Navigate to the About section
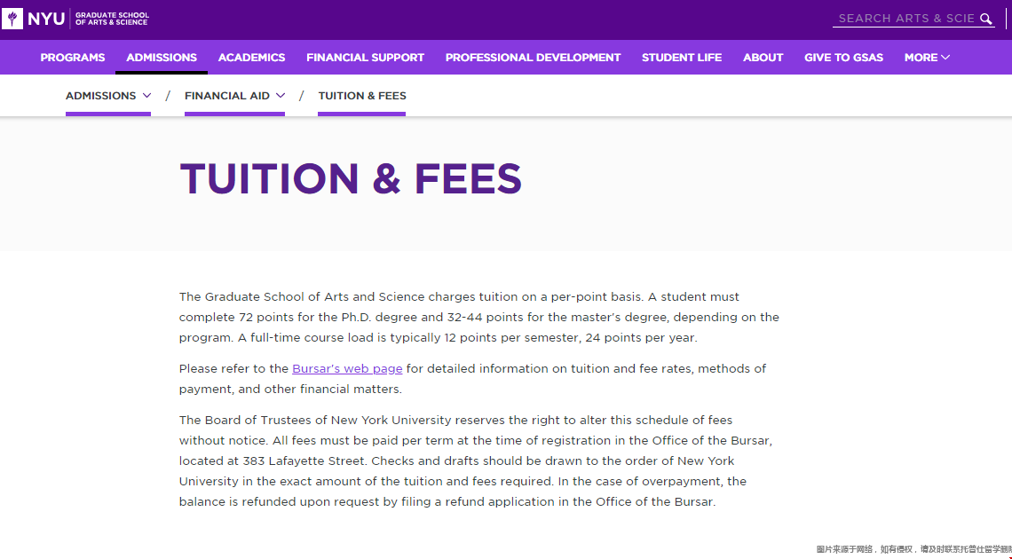Viewport: 1012px width, 559px height. click(763, 58)
